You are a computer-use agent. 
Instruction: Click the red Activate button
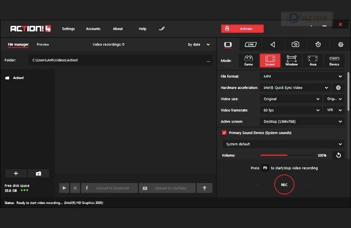click(x=242, y=29)
